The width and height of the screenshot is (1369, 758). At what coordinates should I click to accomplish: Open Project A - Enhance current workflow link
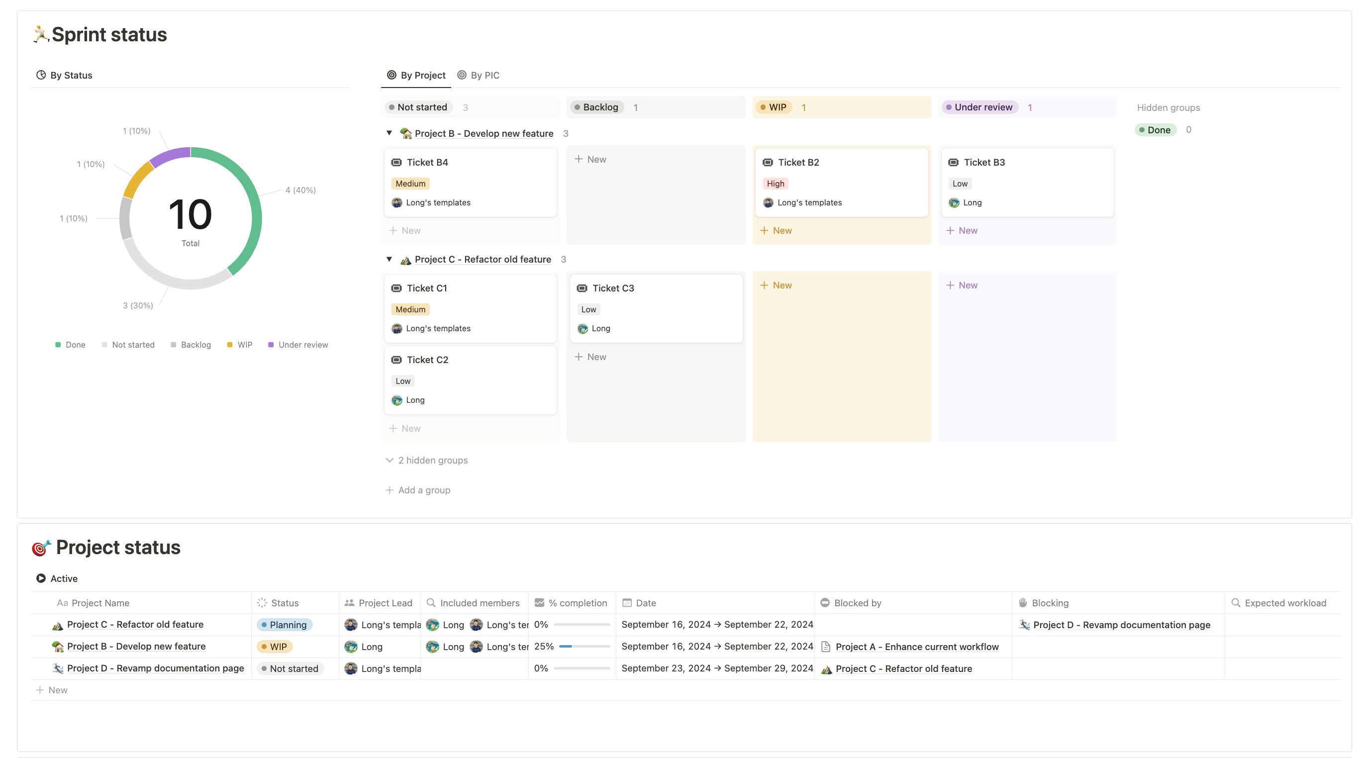pos(917,647)
